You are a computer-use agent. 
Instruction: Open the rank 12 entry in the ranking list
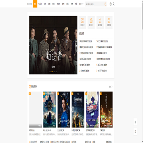pyautogui.click(x=101, y=71)
